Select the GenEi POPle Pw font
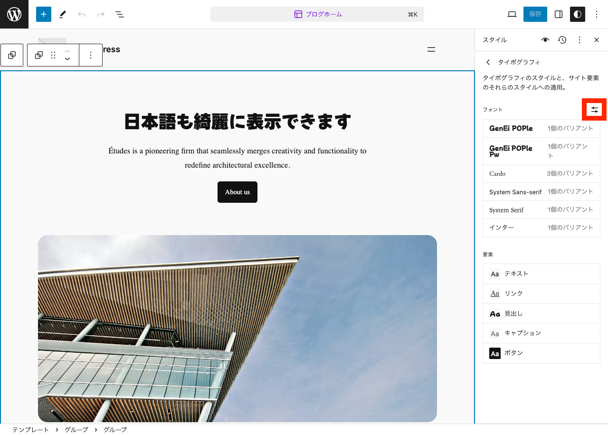Screen dimensions: 608x435 541,151
